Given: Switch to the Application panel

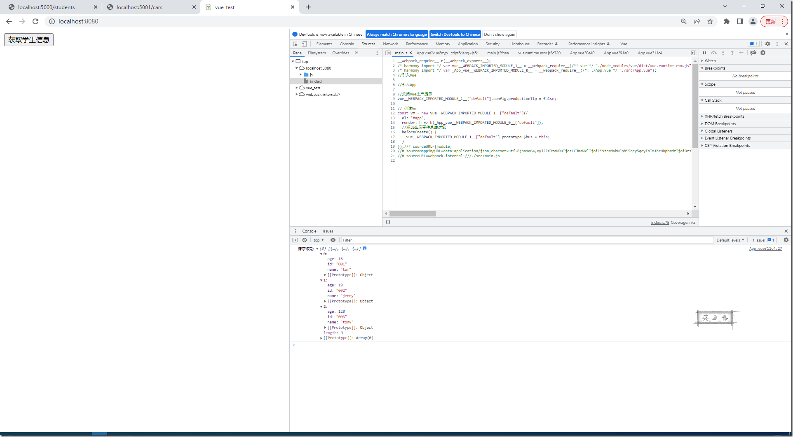Looking at the screenshot, I should click(x=468, y=44).
